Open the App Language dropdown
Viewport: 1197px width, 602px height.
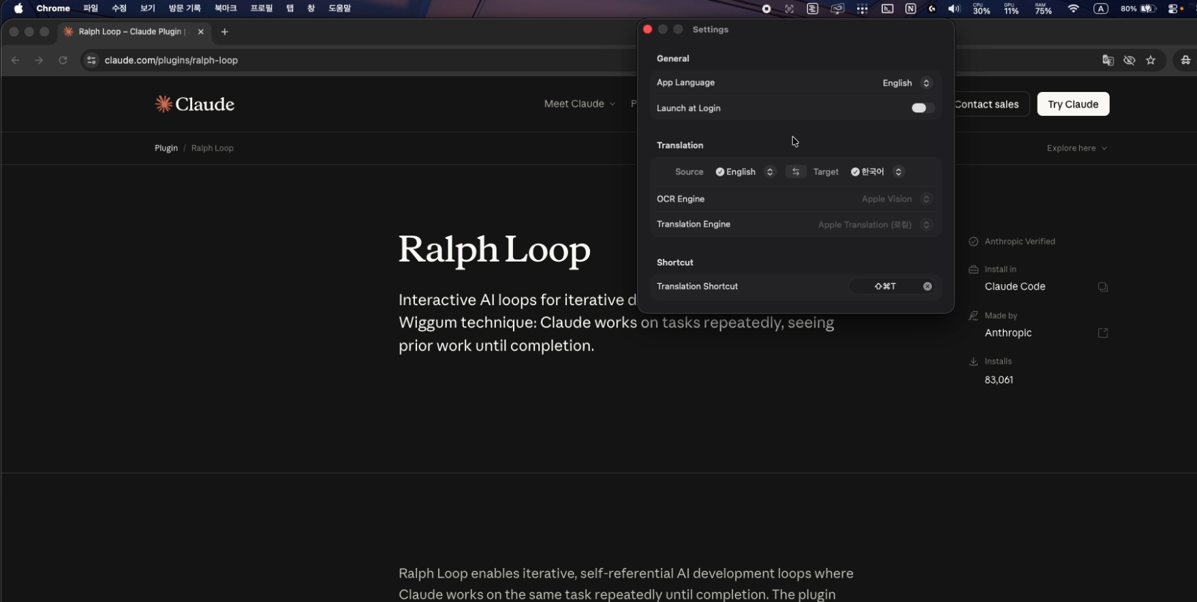tap(905, 83)
